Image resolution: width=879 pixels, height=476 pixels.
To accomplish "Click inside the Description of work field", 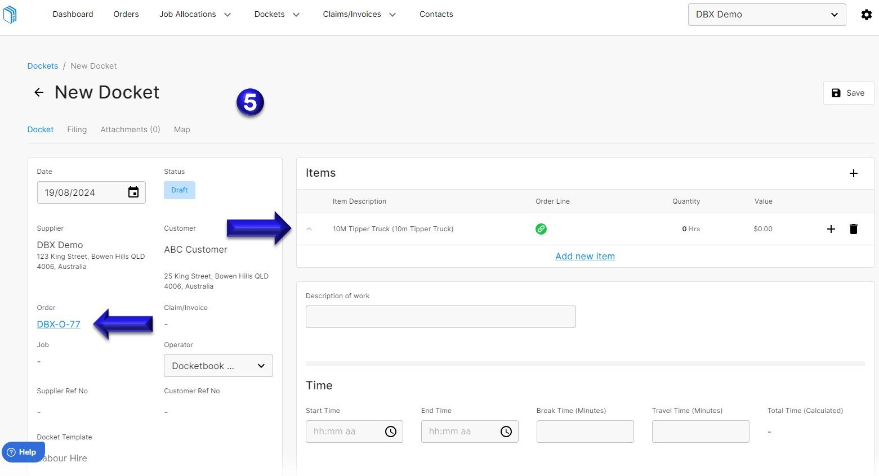I will 440,316.
